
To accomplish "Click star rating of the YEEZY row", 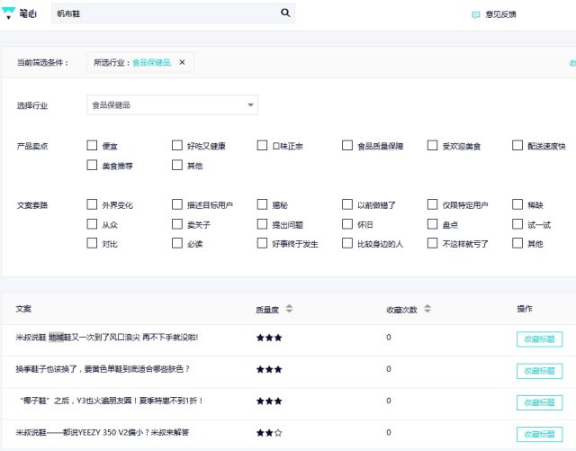I will tap(269, 433).
